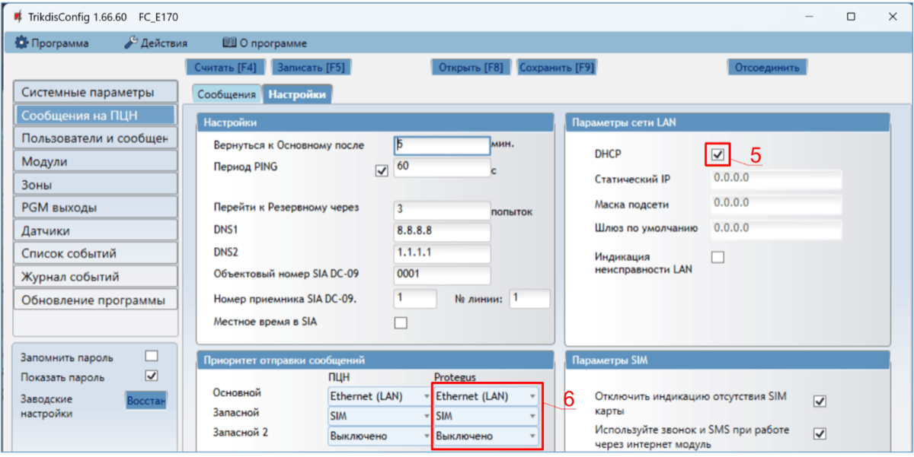Click the Сохранить [F9] button
914x457 pixels.
coord(556,67)
